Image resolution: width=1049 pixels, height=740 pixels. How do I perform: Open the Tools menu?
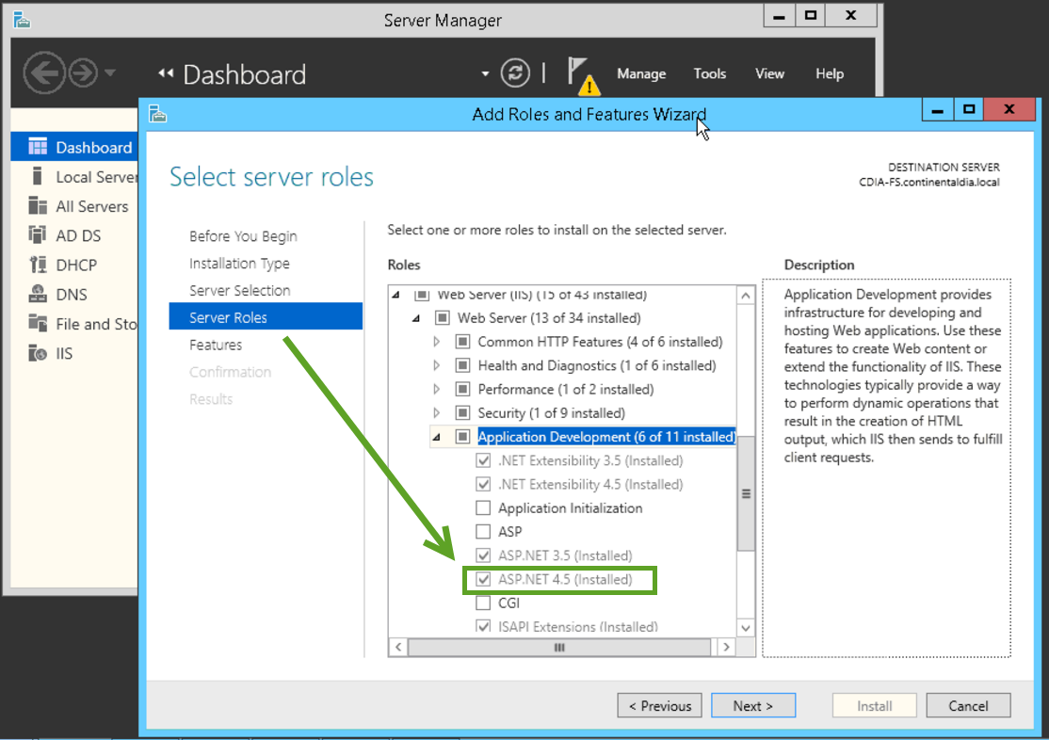(x=710, y=73)
